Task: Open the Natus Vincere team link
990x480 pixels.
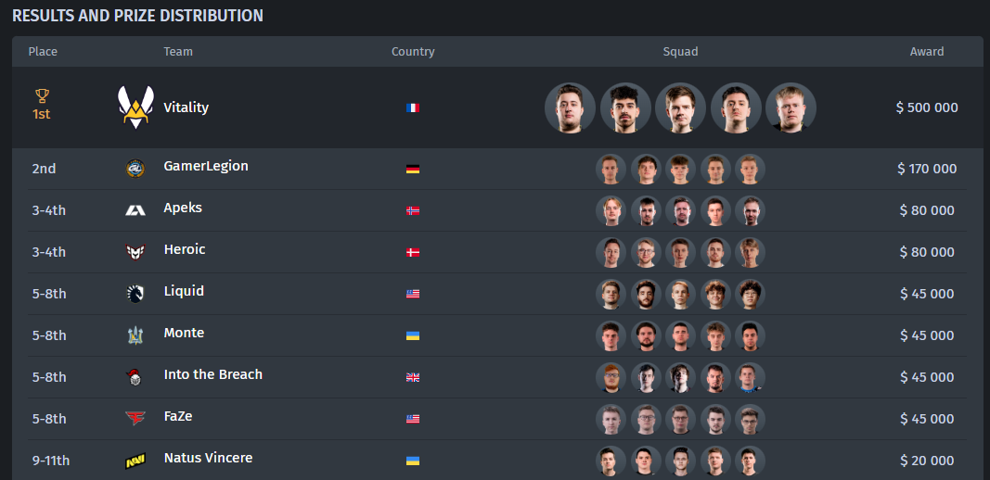Action: [209, 458]
